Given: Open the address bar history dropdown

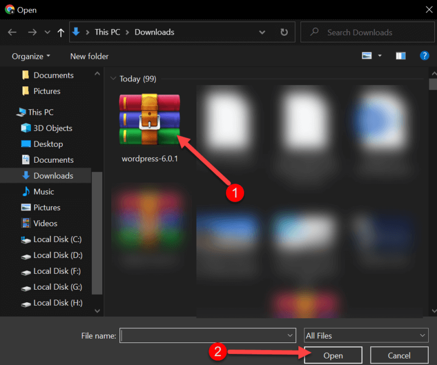Looking at the screenshot, I should tap(262, 32).
